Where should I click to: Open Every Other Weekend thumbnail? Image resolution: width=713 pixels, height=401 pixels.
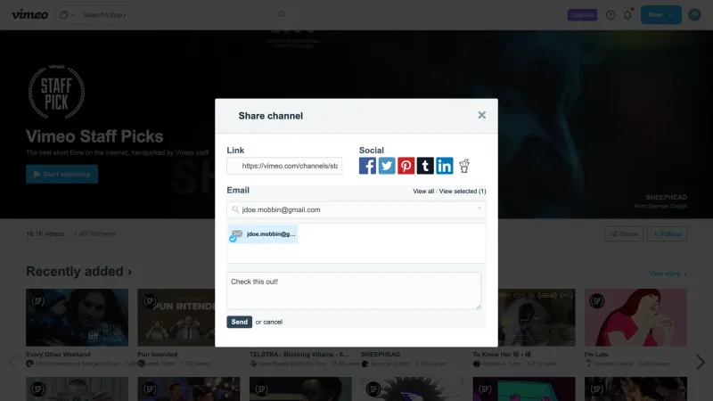tap(77, 317)
